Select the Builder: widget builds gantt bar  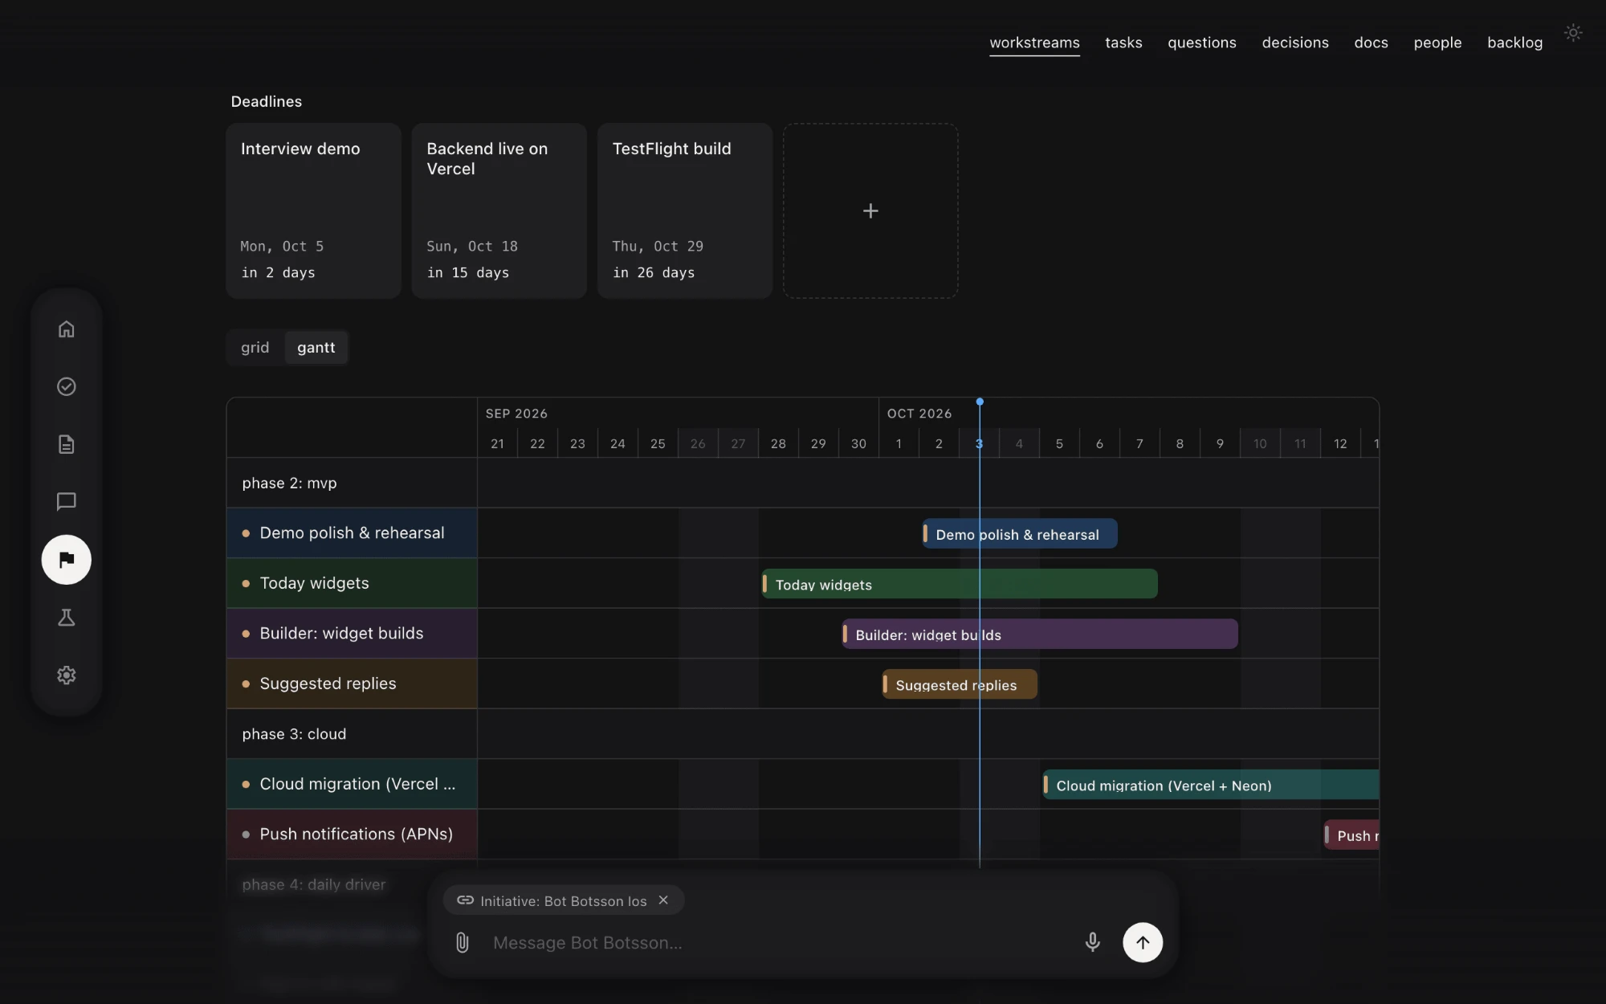pos(1040,635)
